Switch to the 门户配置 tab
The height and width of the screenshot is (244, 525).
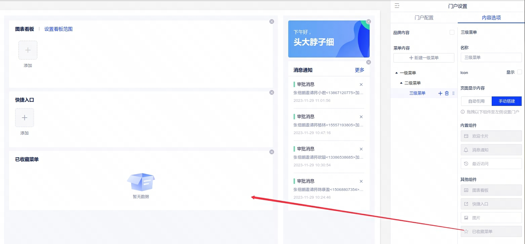pos(424,17)
